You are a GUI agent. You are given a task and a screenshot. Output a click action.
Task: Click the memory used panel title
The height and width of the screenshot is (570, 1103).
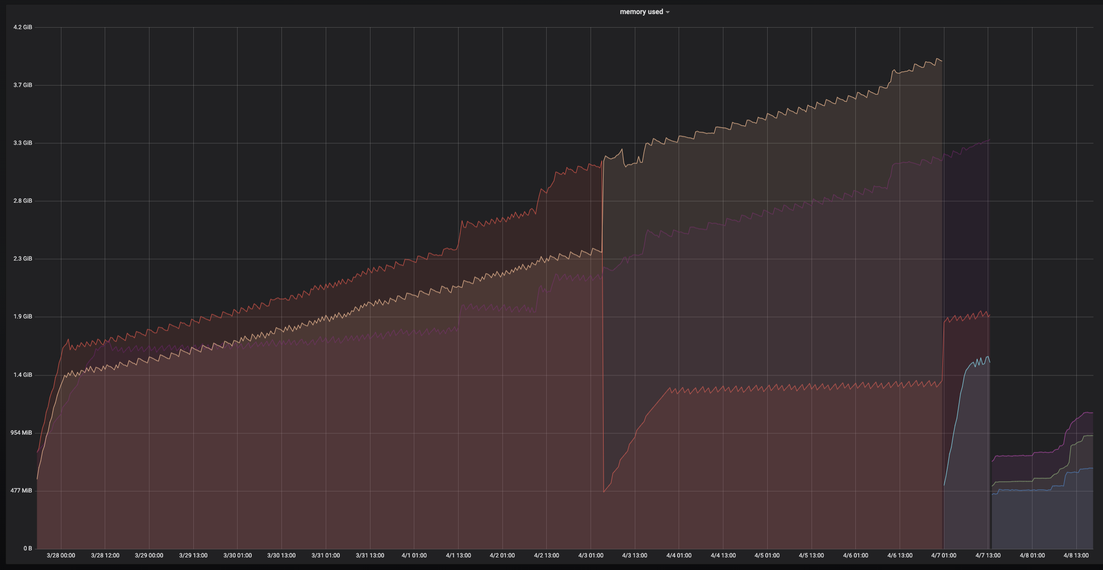tap(641, 12)
